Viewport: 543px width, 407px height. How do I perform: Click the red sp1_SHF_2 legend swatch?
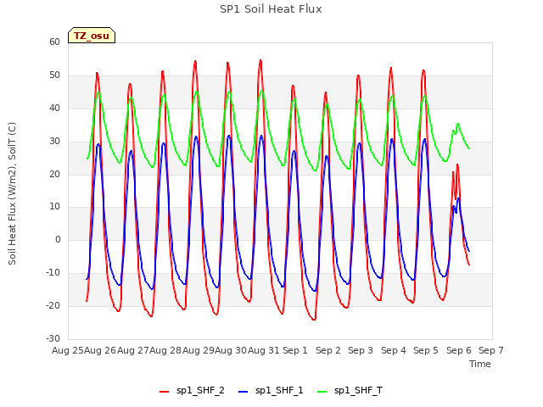164,392
